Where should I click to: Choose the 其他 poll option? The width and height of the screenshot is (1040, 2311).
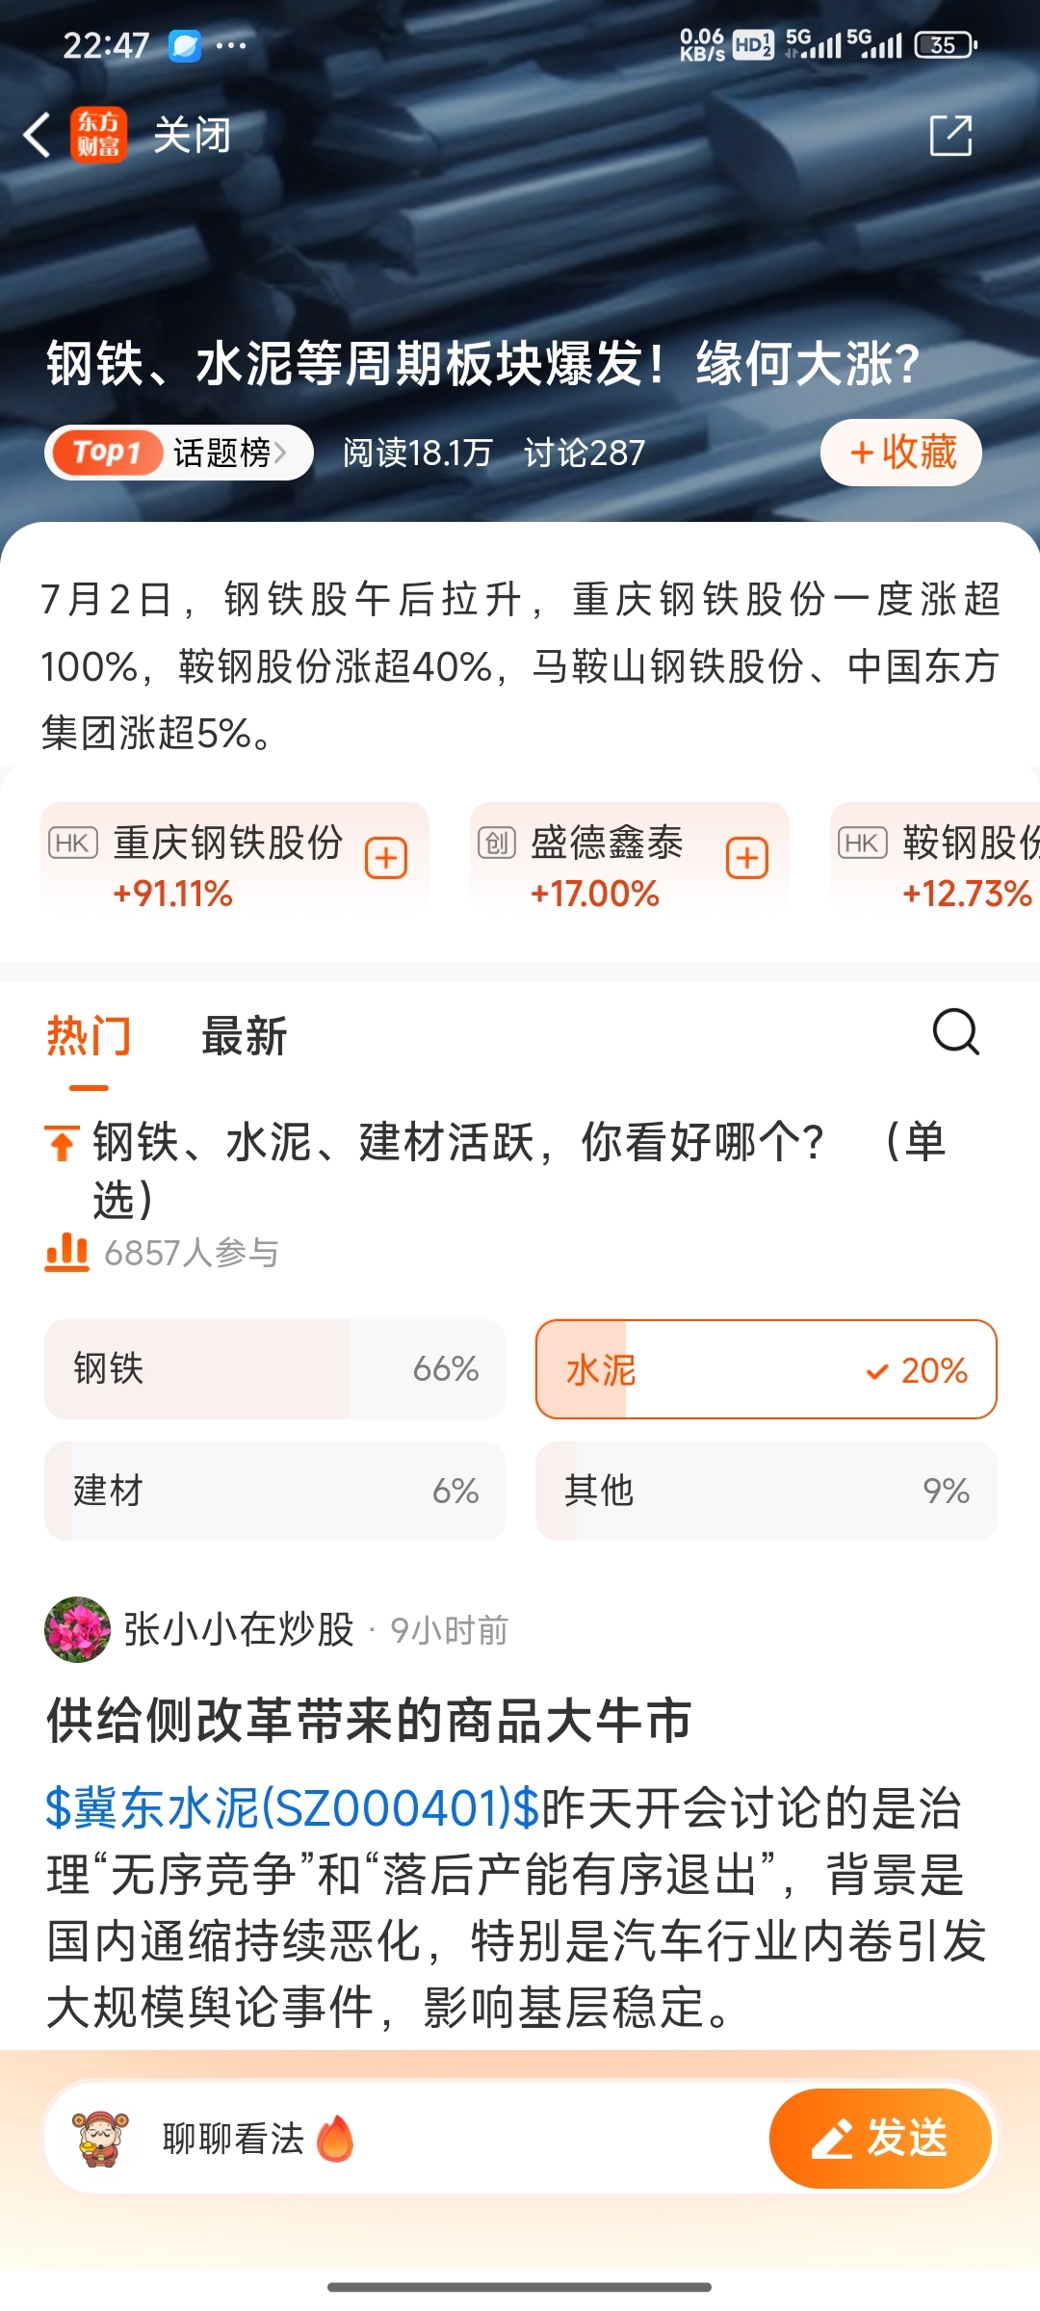coord(767,1491)
